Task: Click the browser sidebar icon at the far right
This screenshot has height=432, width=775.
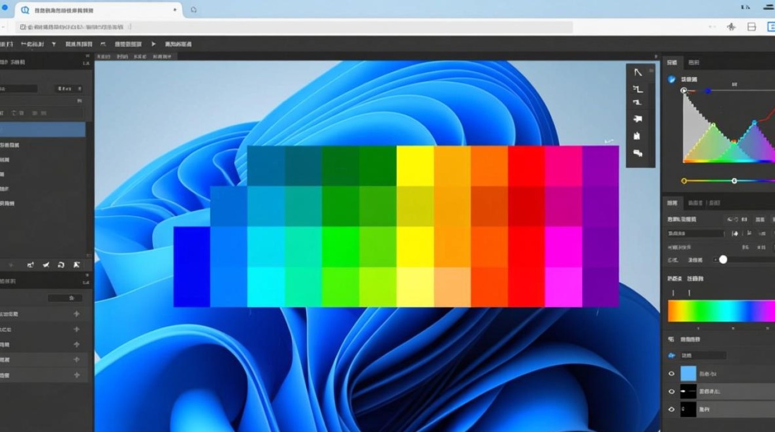Action: click(x=771, y=26)
